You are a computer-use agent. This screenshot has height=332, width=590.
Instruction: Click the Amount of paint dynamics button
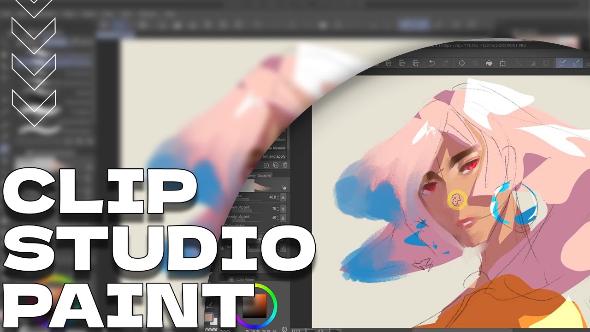283,209
